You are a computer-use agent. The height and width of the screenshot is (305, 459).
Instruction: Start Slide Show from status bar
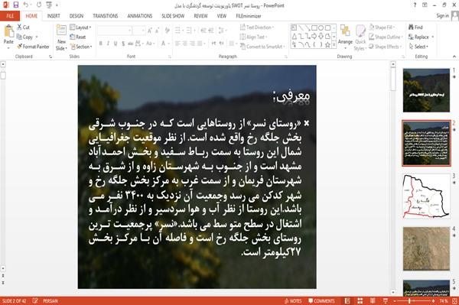click(386, 301)
